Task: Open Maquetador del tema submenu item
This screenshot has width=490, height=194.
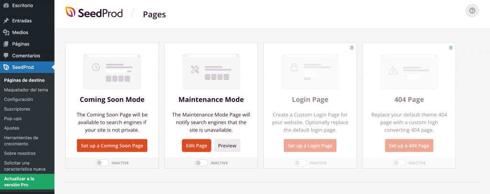Action: coord(26,90)
